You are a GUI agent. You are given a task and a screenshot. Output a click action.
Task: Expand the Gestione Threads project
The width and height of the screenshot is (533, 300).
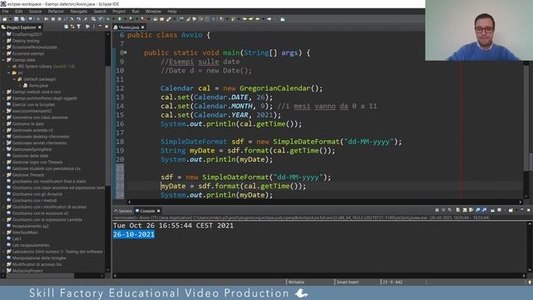(3, 175)
